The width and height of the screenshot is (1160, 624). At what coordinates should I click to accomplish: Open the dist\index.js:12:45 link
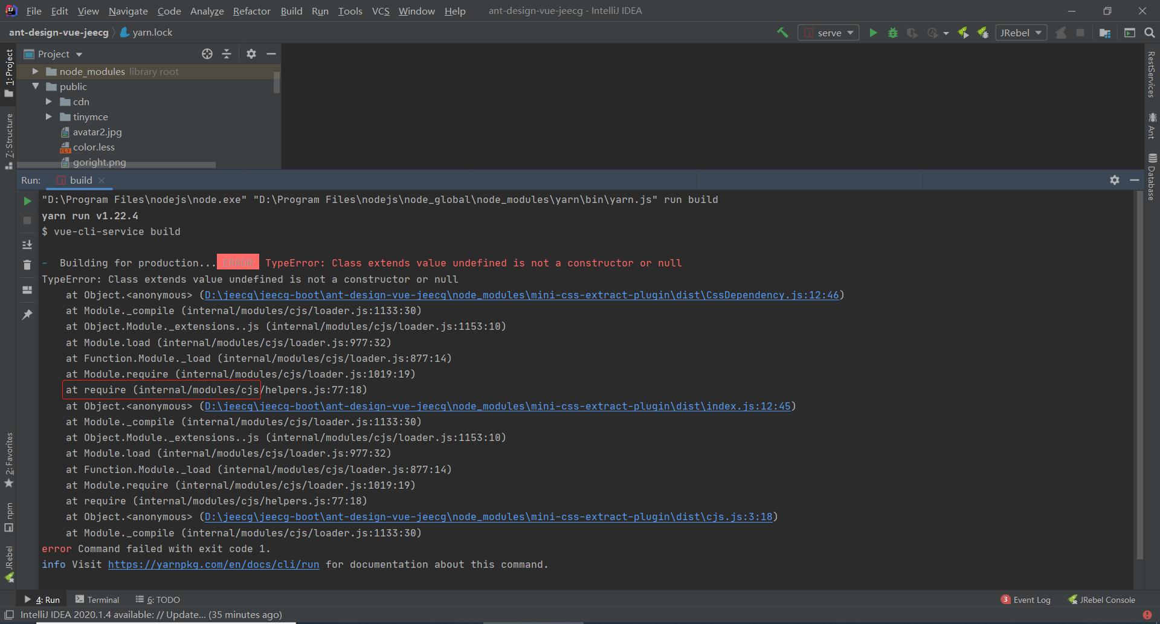(x=498, y=406)
